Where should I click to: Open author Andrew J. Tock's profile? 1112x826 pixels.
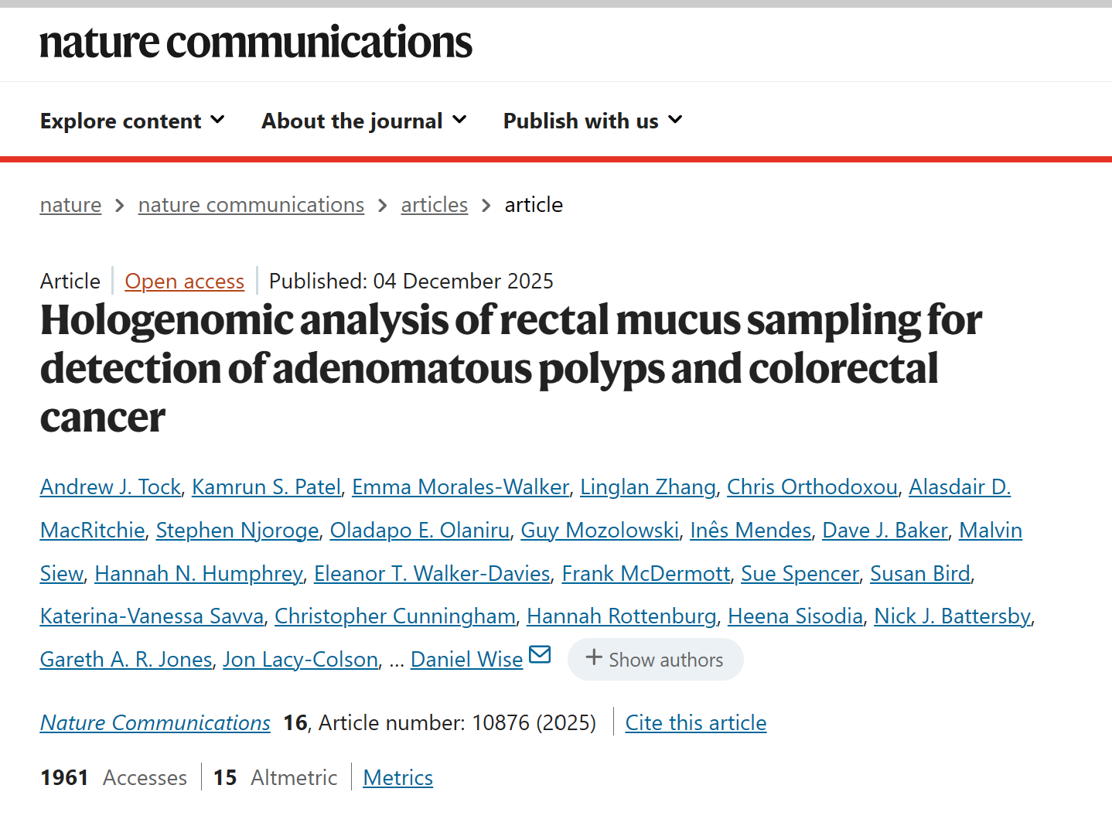(x=110, y=487)
